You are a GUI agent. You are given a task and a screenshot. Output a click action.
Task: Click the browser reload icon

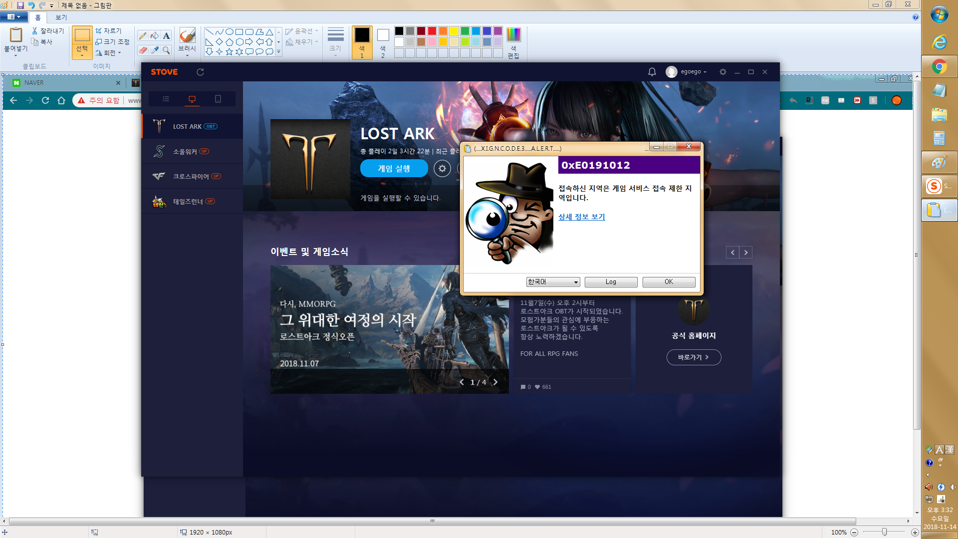(x=45, y=100)
